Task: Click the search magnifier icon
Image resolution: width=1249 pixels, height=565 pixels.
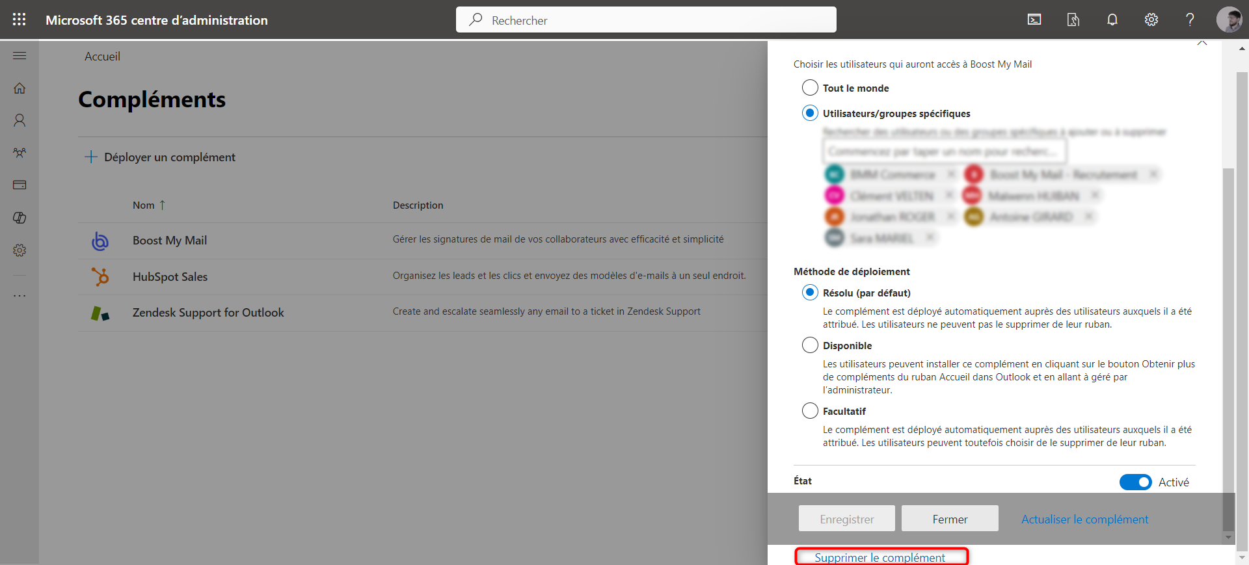Action: click(476, 20)
